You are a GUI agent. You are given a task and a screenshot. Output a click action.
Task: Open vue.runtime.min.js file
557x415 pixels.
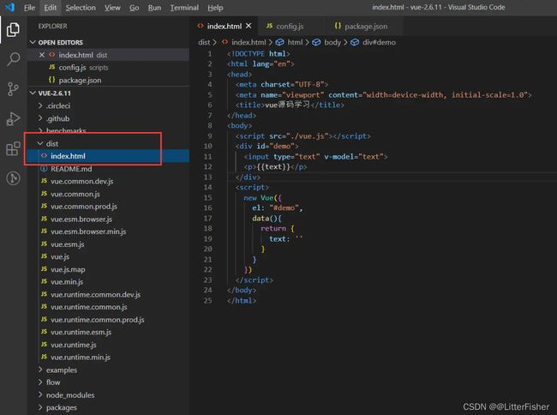(81, 357)
